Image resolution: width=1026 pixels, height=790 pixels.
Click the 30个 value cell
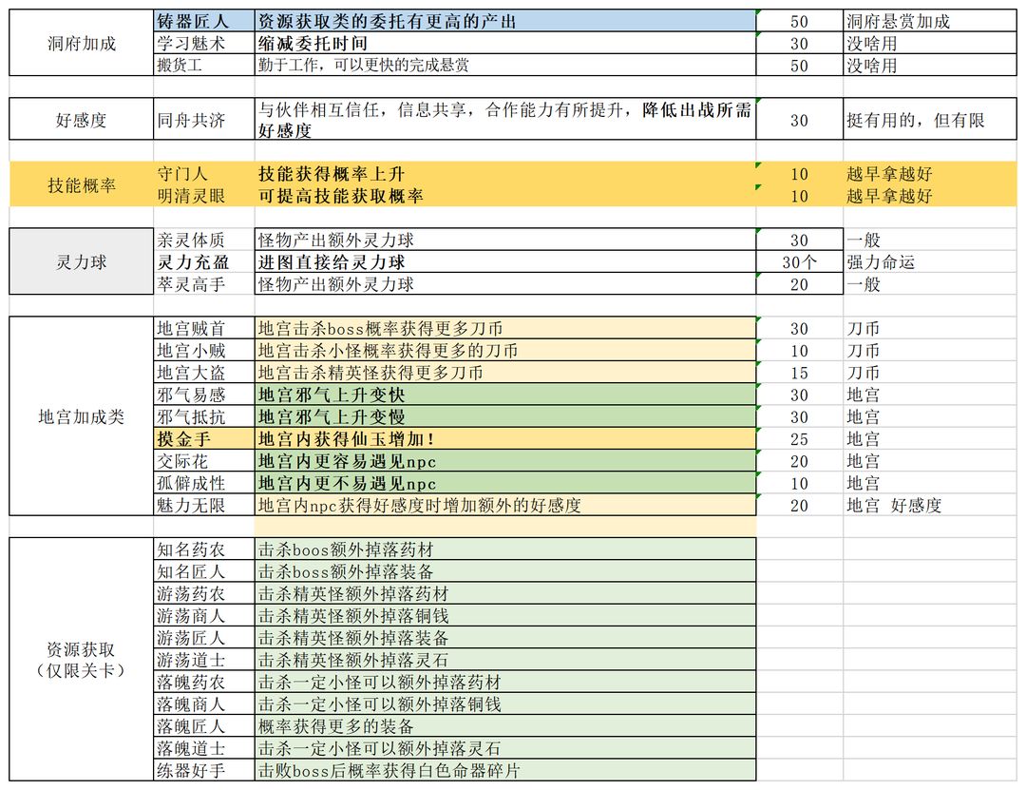[800, 262]
